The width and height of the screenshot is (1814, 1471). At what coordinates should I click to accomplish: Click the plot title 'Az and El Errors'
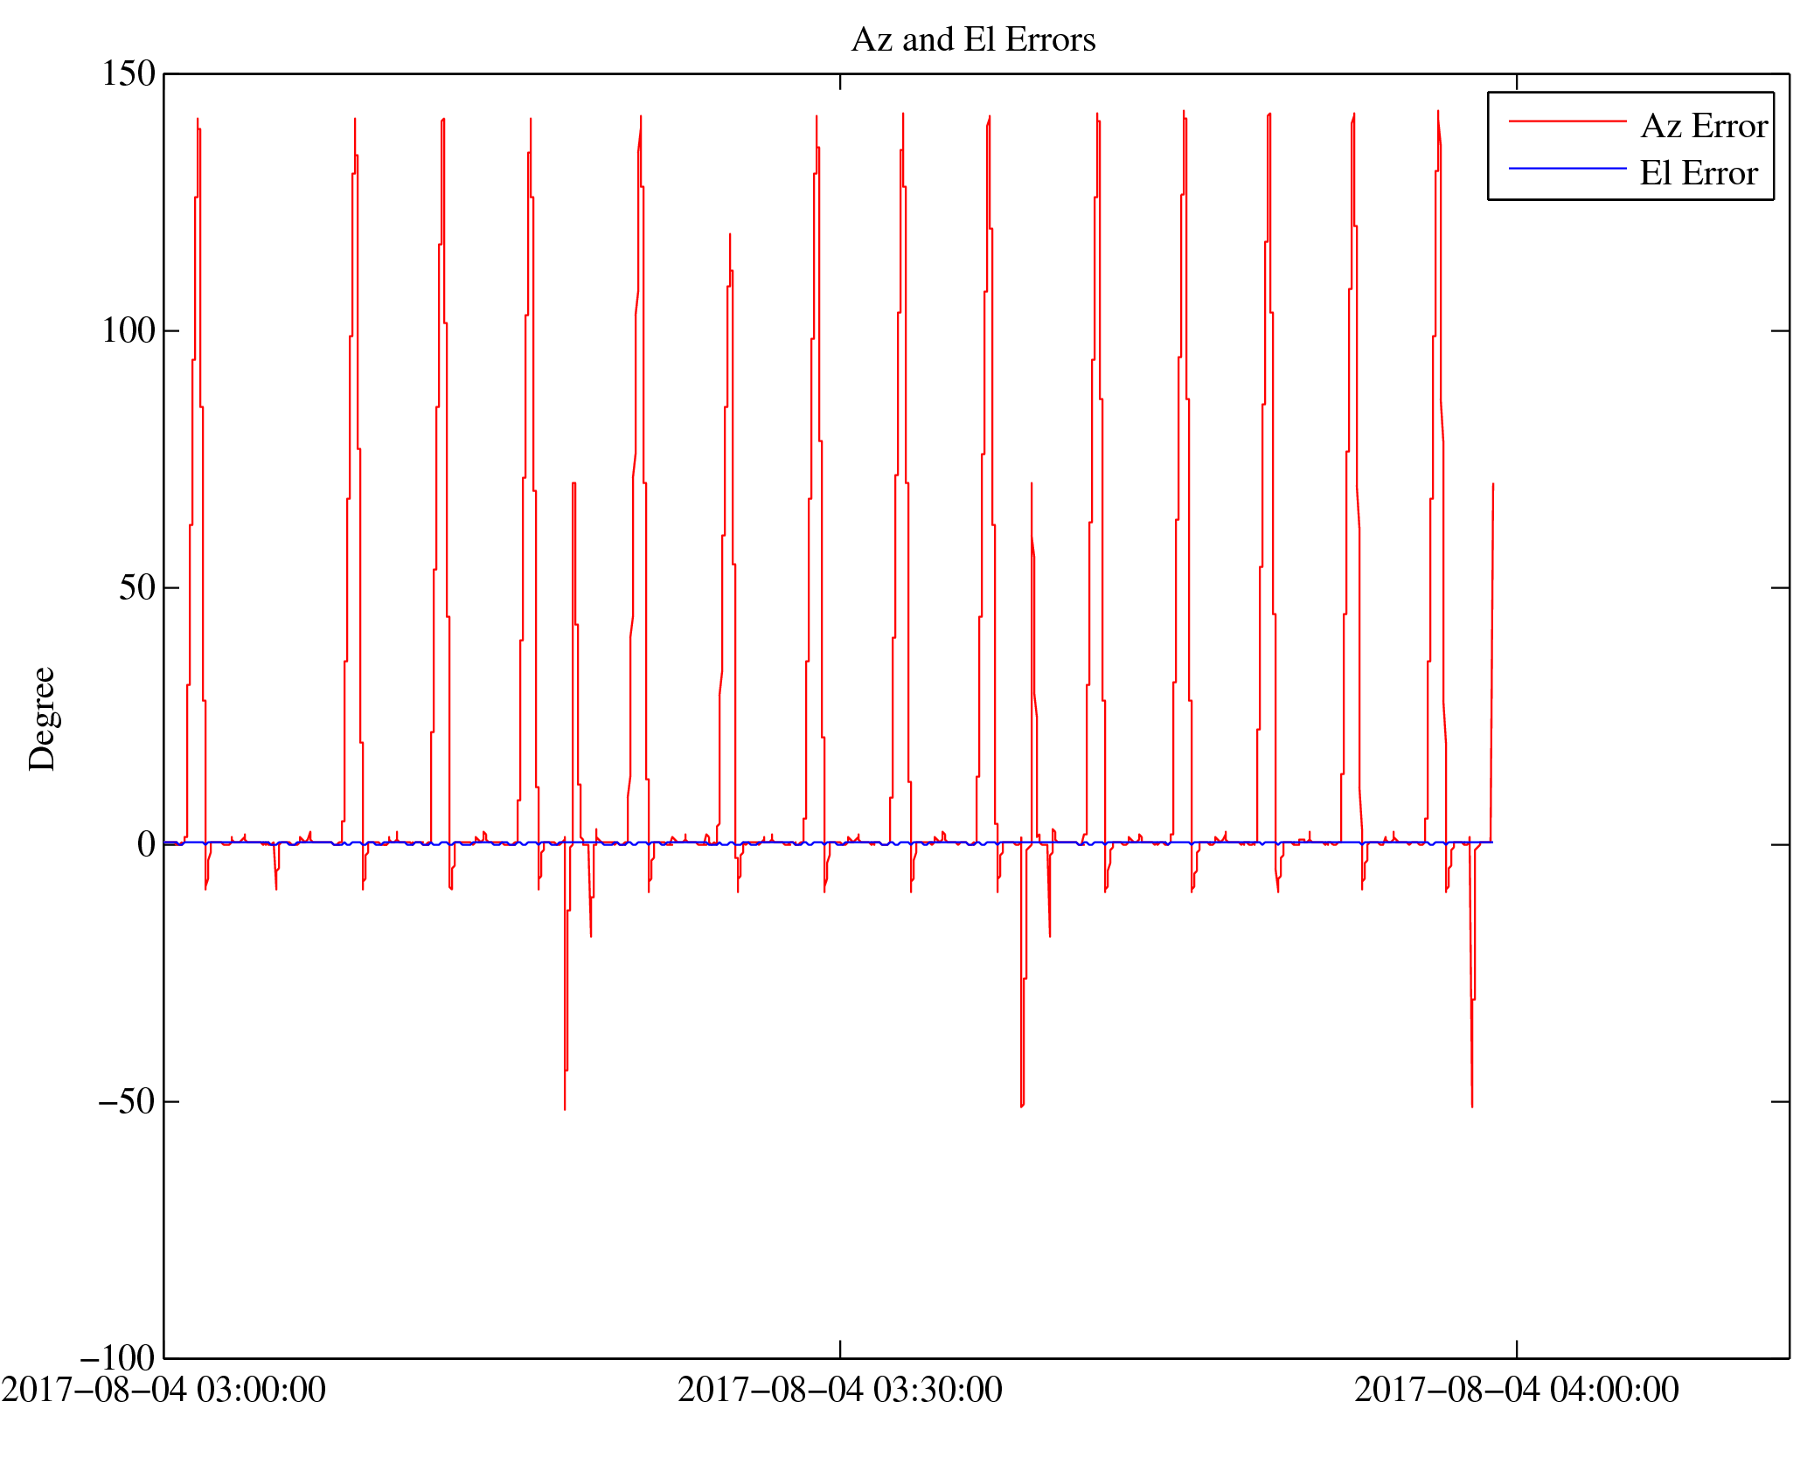973,40
